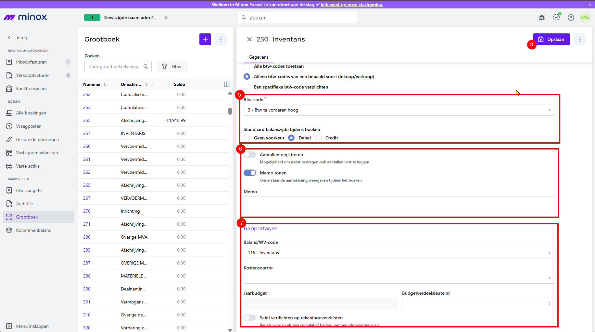Open the bug report icon

coord(542,18)
